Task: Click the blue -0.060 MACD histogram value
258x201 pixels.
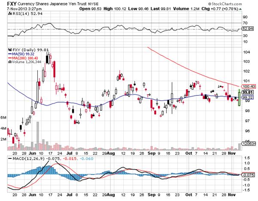Action: click(86, 158)
